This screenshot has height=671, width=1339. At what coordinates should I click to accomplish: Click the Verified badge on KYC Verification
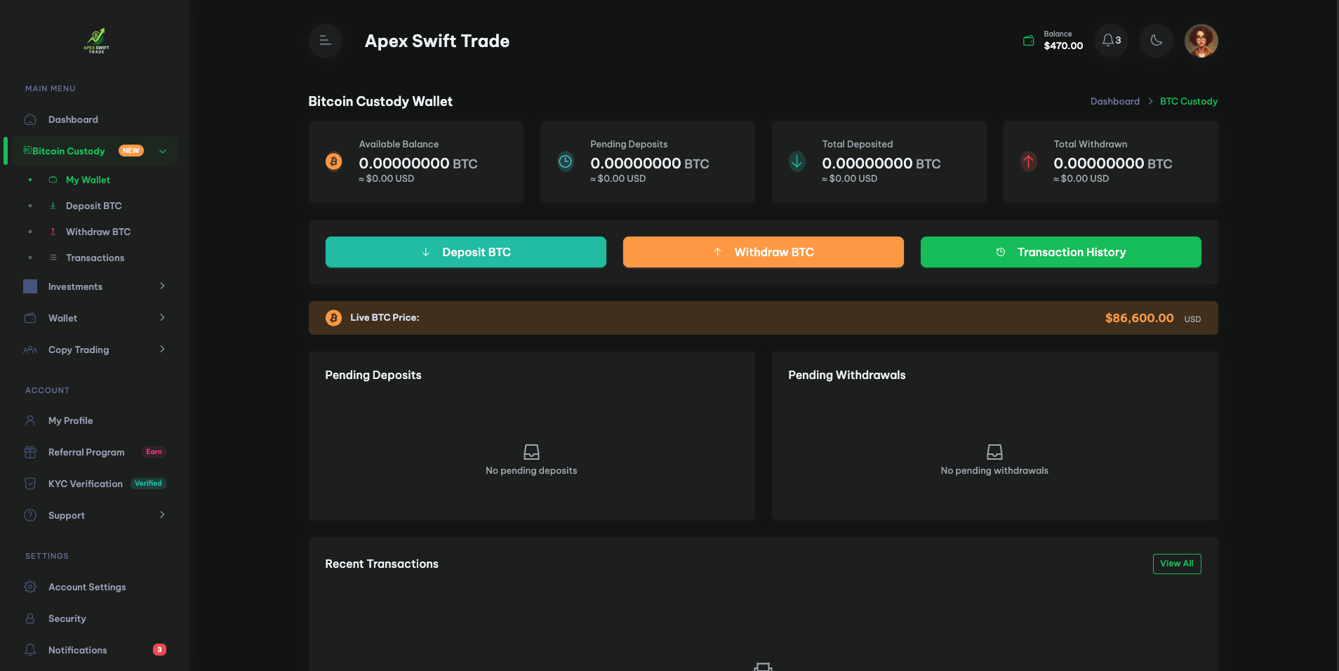coord(148,484)
